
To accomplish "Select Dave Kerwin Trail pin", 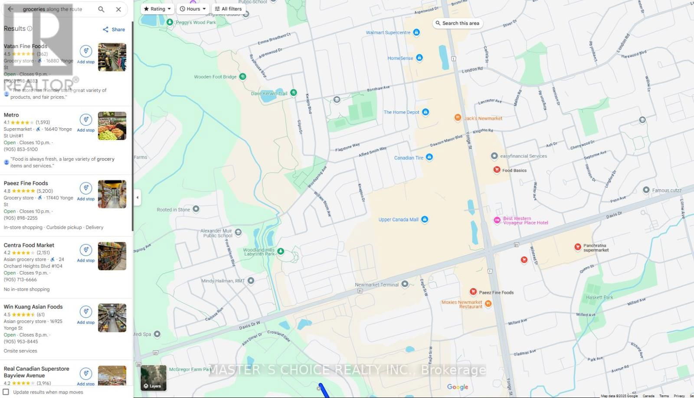I will point(294,93).
